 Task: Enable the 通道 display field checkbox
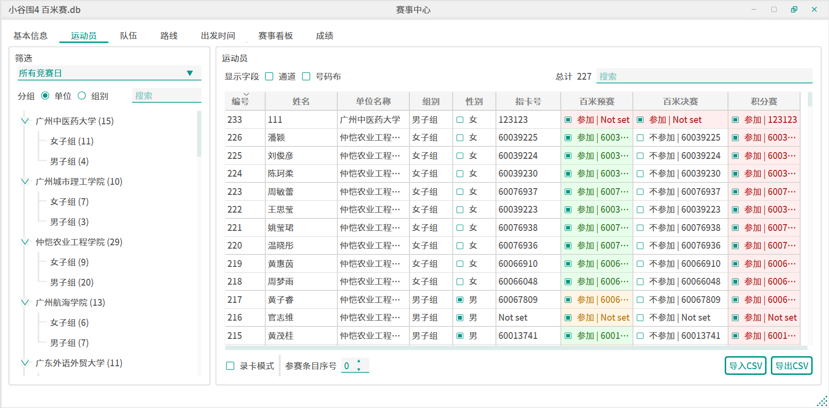270,77
